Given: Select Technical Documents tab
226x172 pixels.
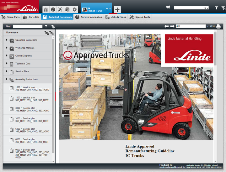Looking at the screenshot, I should [57, 17].
